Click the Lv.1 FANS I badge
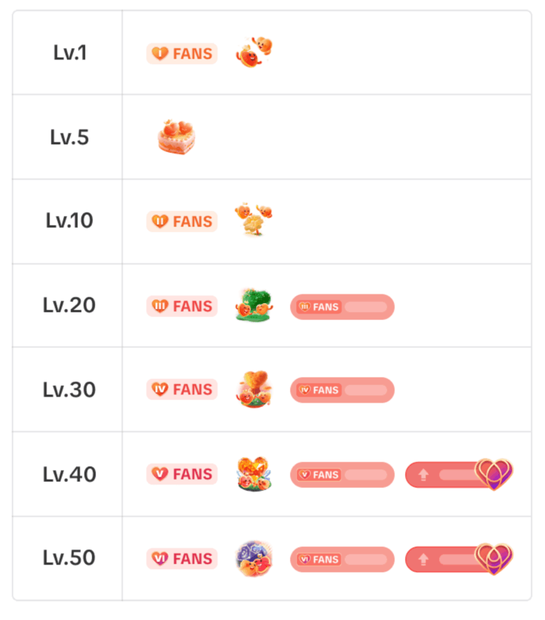Screen dimensions: 545x620 pyautogui.click(x=182, y=54)
